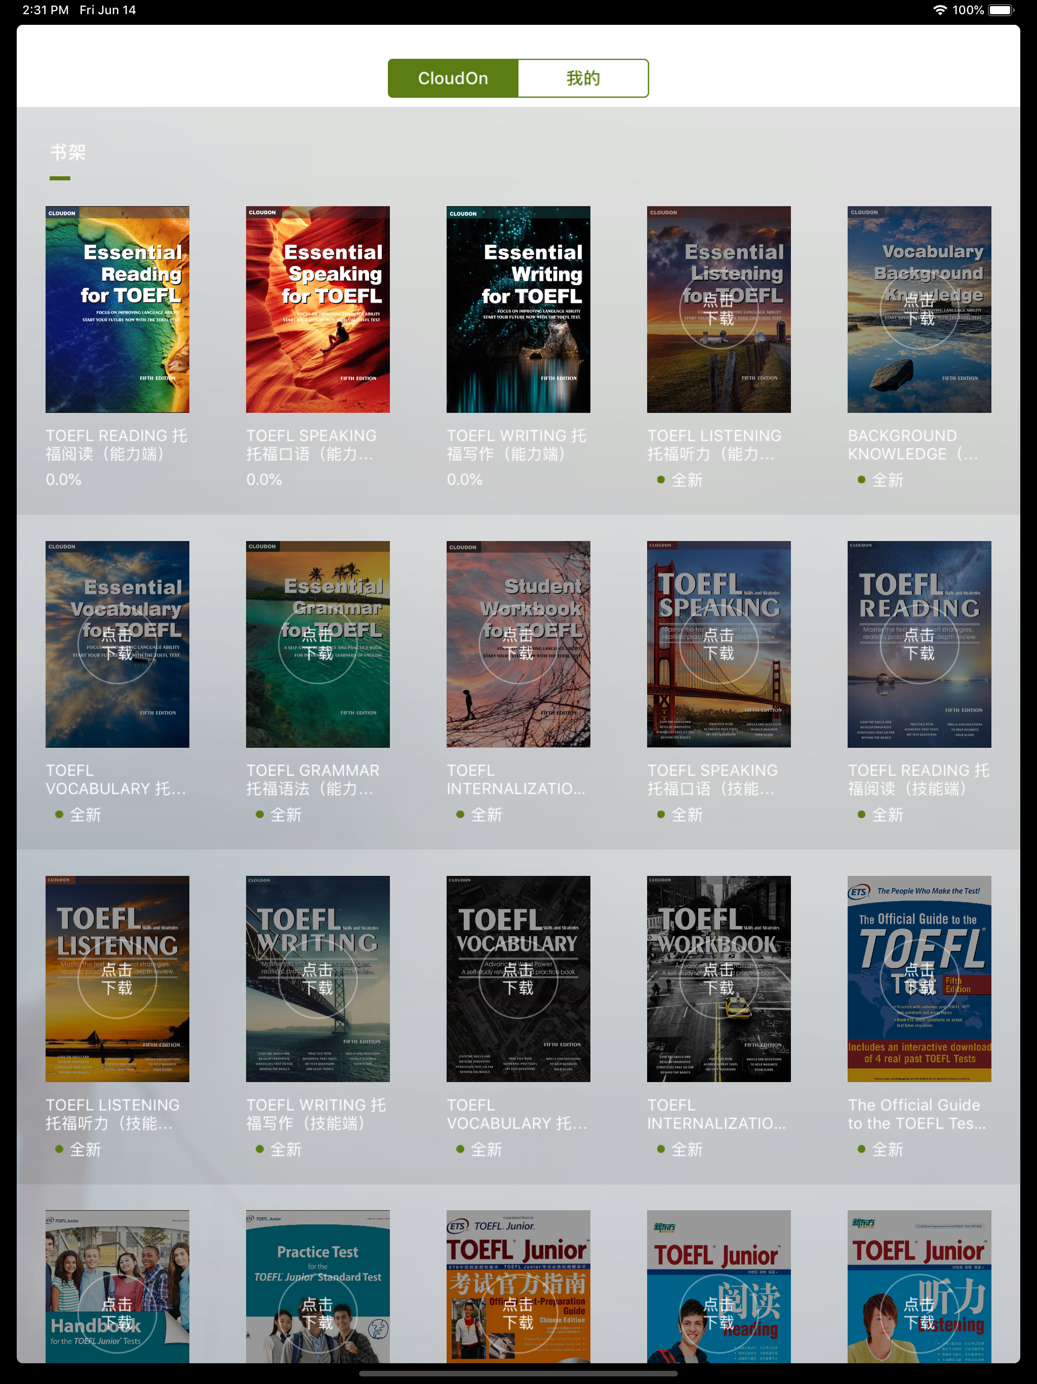Download the TOEFL WORKBOOK with taxi cover
Viewport: 1037px width, 1384px height.
click(x=719, y=979)
